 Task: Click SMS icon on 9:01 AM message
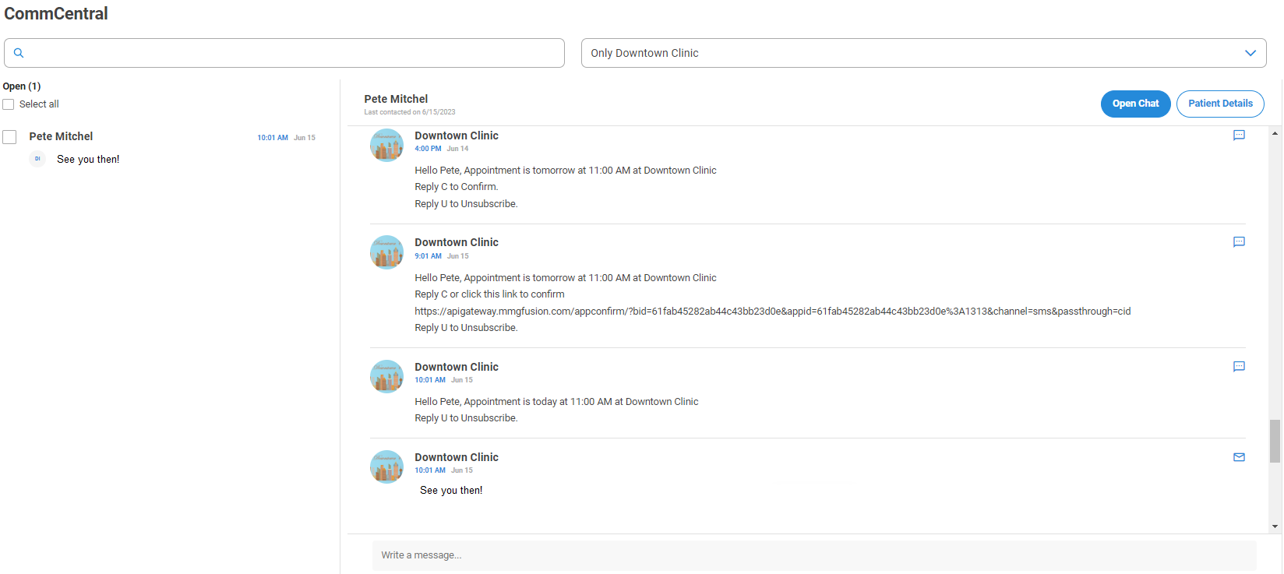click(1239, 242)
